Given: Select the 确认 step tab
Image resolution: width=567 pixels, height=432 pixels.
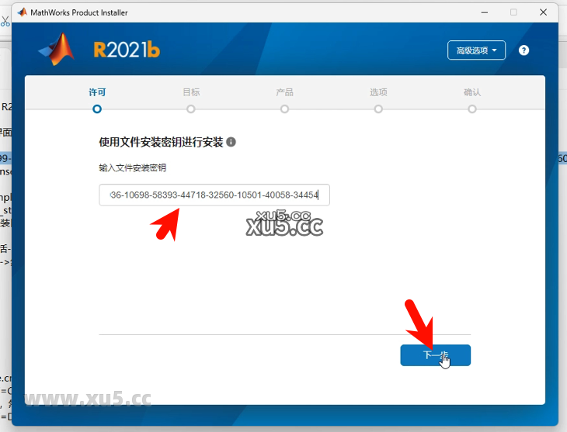Looking at the screenshot, I should (472, 92).
